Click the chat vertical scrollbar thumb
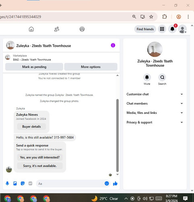 (118, 135)
